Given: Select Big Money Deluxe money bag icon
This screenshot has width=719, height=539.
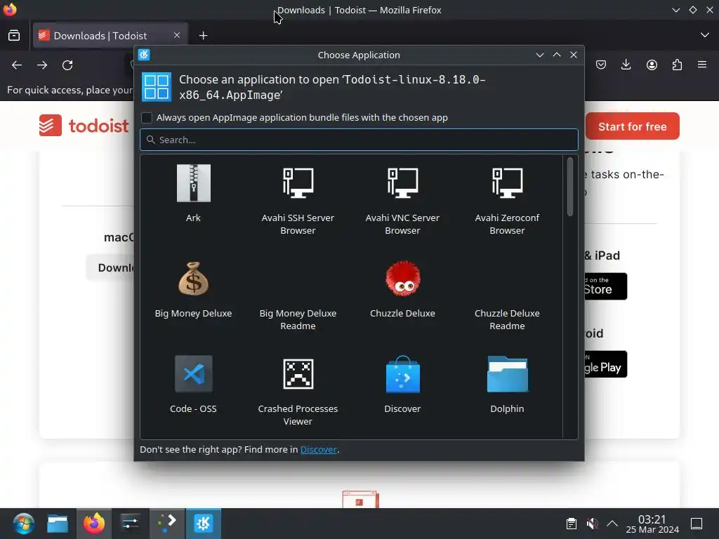Looking at the screenshot, I should point(194,279).
